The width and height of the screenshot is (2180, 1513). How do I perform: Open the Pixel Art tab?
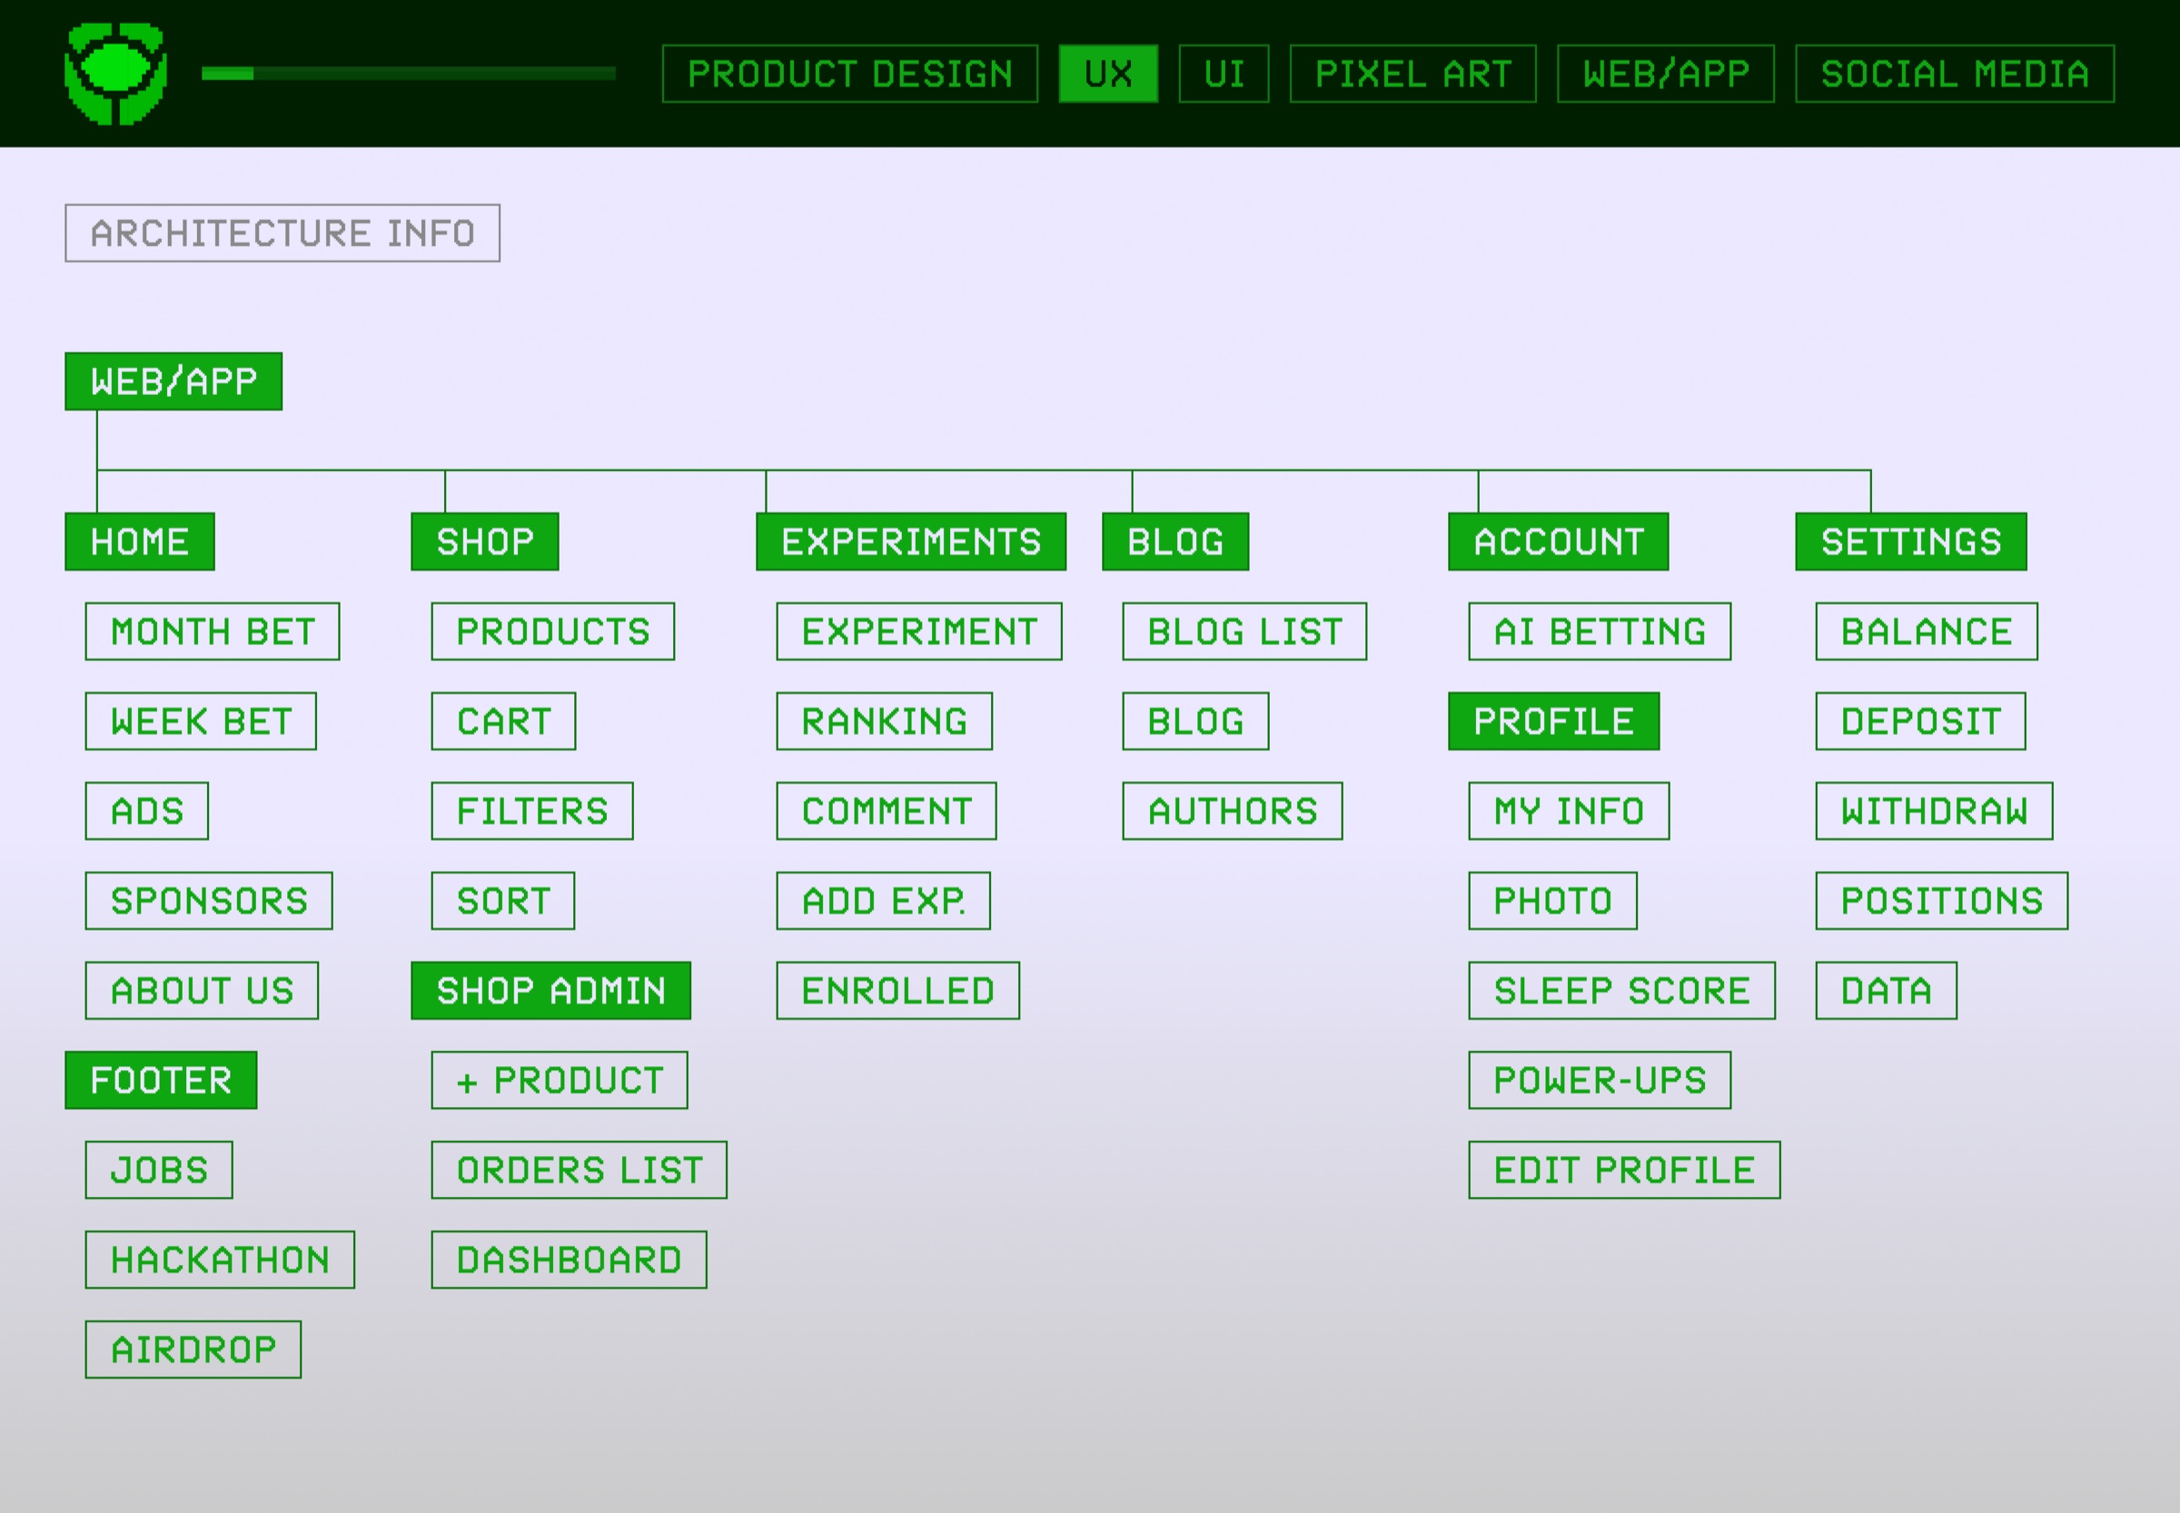1412,74
